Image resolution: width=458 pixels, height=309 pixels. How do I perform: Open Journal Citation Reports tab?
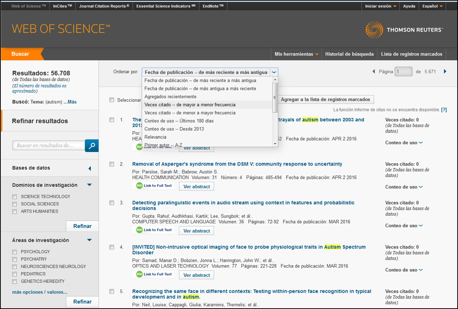104,6
